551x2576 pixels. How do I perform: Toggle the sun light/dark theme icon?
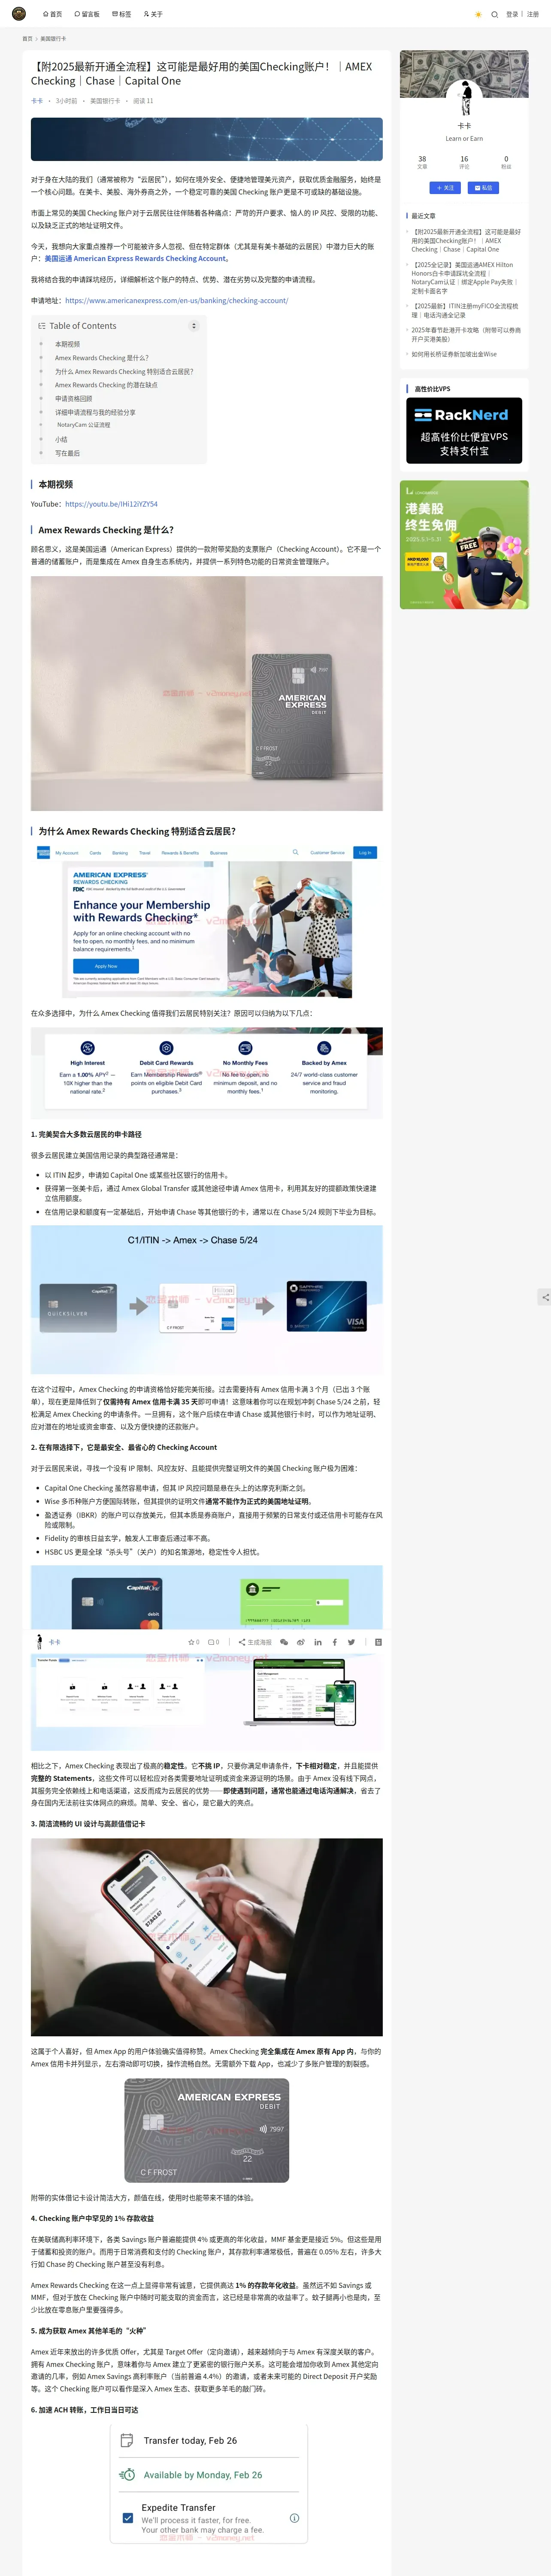pyautogui.click(x=478, y=15)
